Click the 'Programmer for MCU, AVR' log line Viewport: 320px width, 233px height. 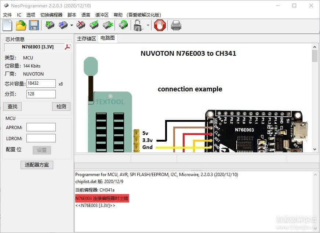click(157, 175)
